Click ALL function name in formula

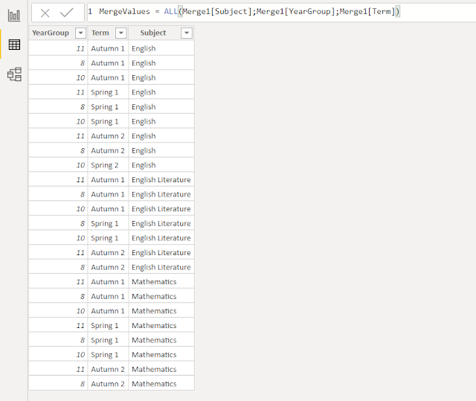point(170,12)
